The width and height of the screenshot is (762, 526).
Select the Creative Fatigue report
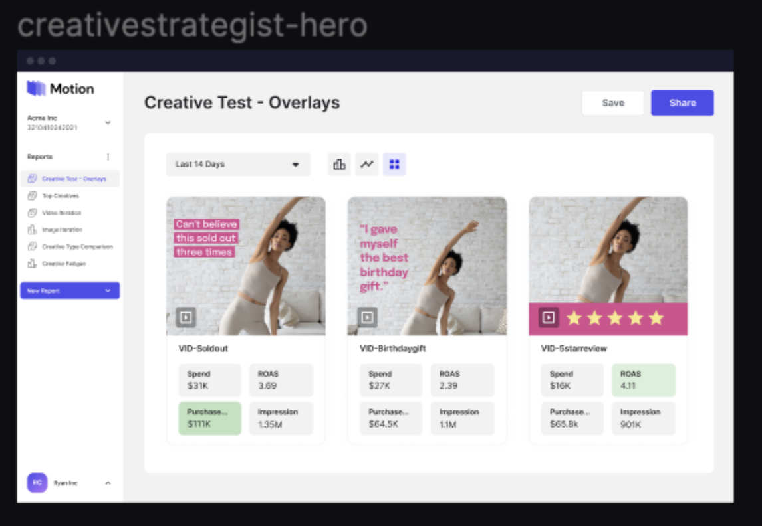(63, 264)
